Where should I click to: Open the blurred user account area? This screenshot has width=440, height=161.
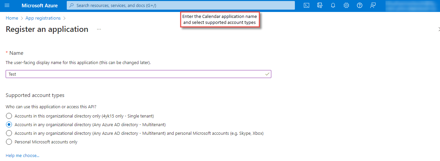[x=412, y=5]
